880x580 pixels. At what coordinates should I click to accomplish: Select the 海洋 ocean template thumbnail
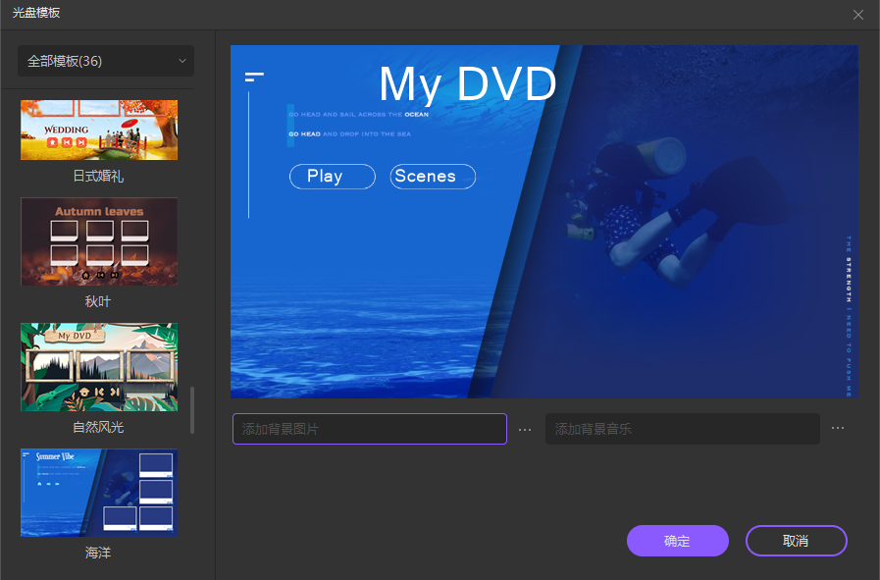point(99,493)
